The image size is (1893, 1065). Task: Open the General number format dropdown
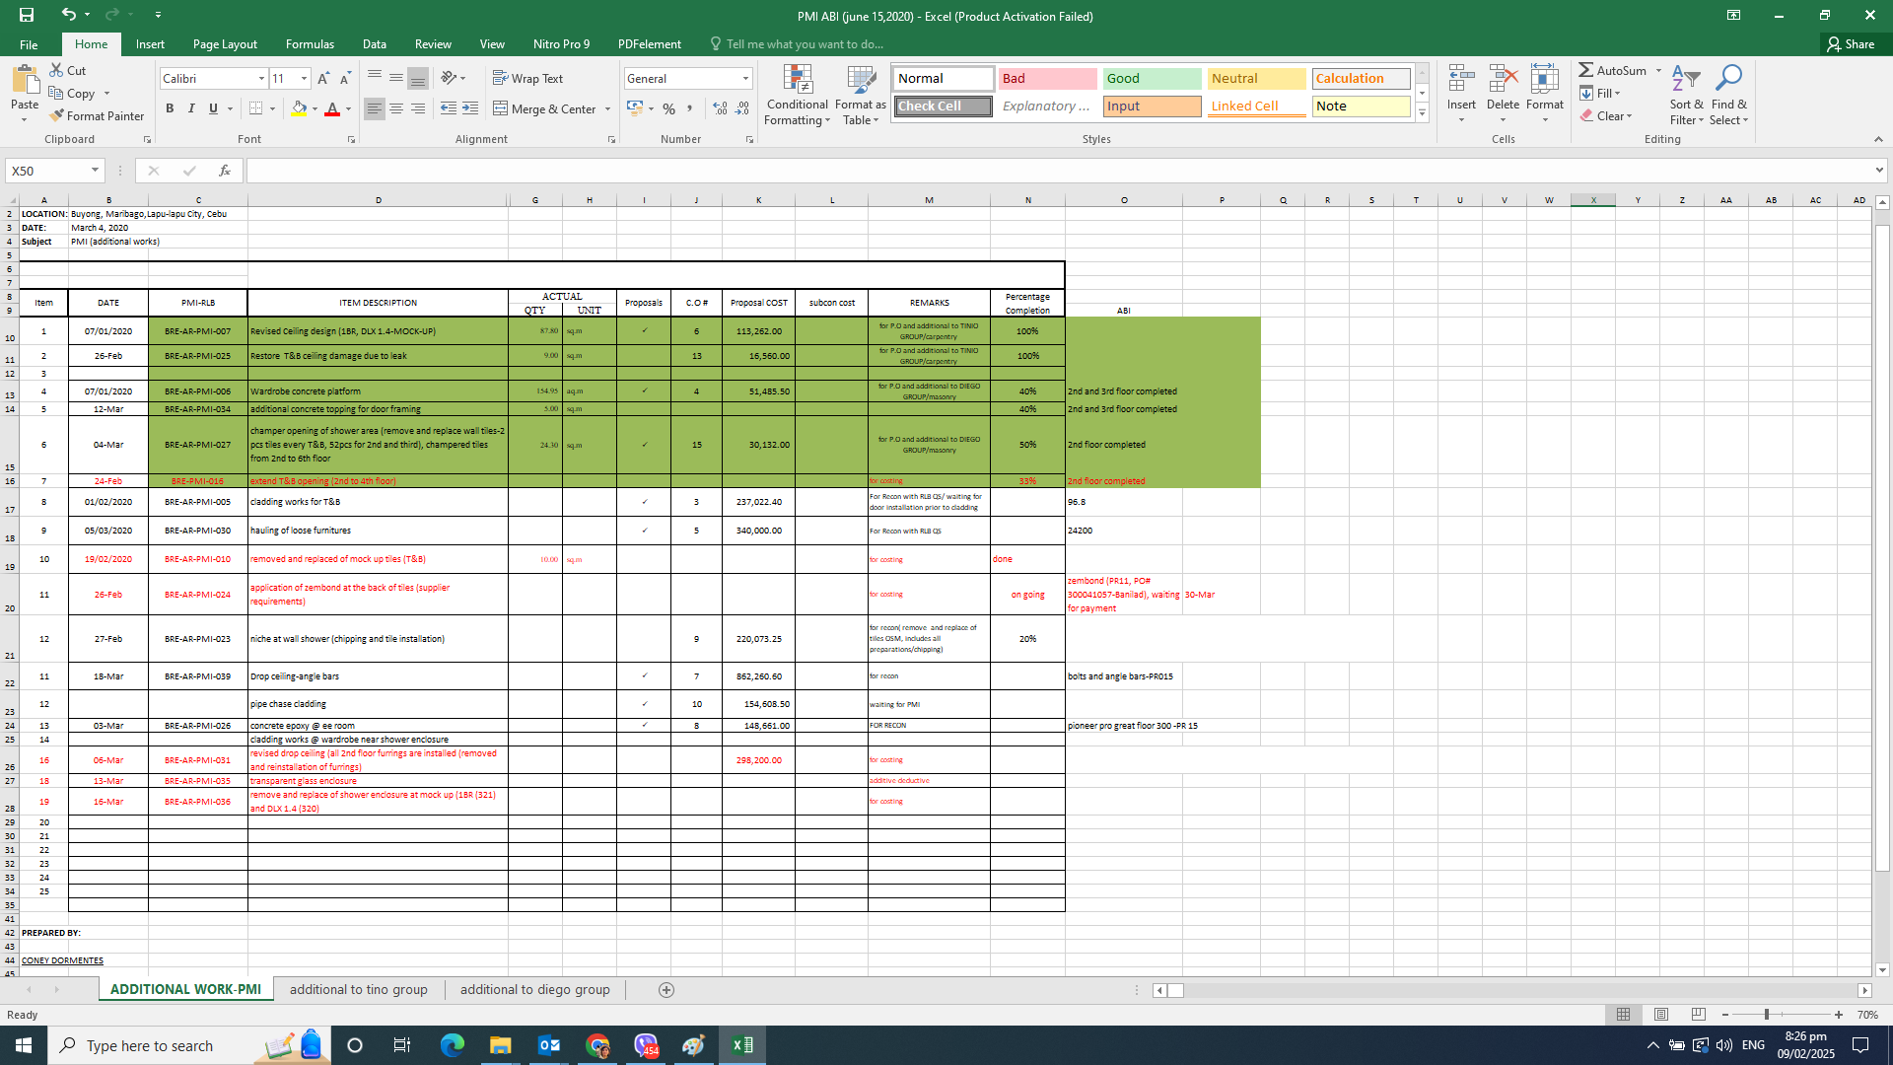click(745, 78)
